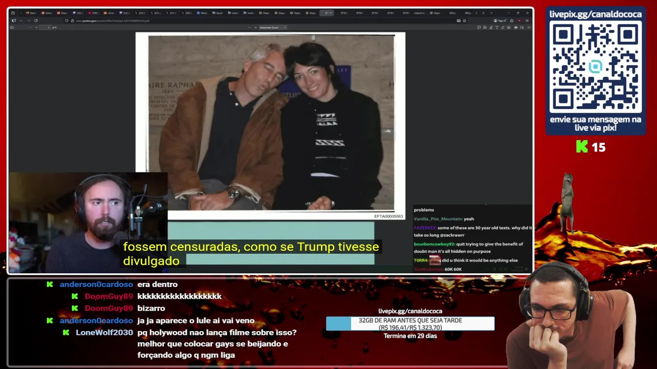Click the PDF add image tool
This screenshot has height=369, width=657.
click(x=509, y=27)
